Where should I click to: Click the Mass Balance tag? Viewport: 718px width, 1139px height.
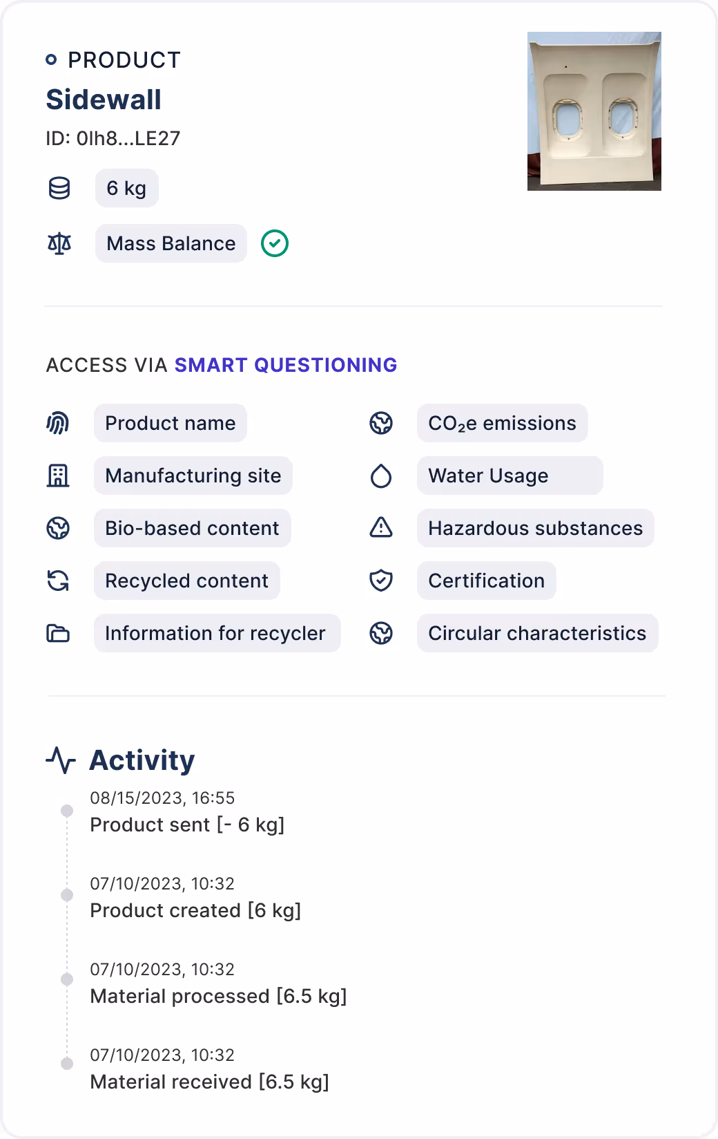[171, 243]
